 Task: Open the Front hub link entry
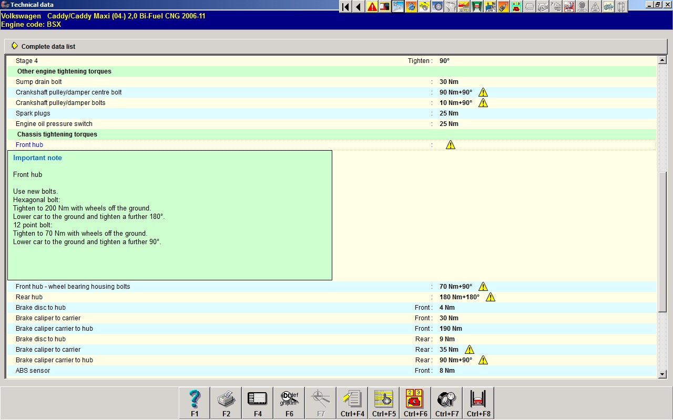(29, 145)
